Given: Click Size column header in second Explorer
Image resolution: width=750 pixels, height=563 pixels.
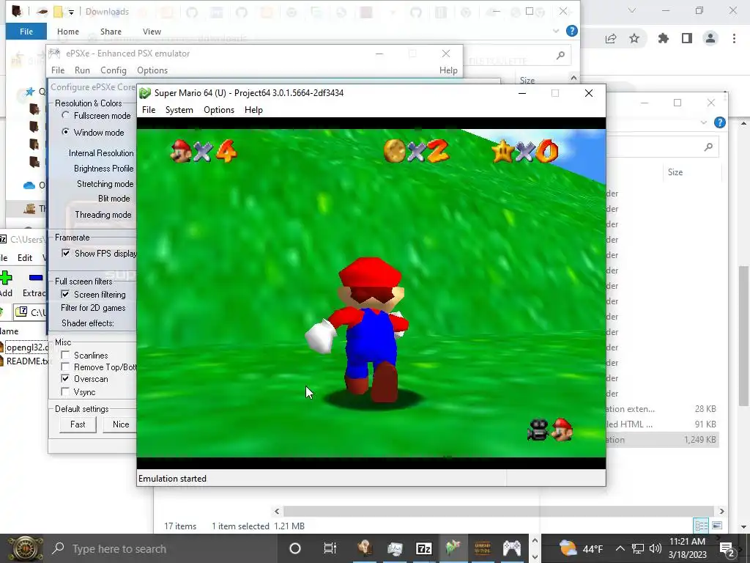Looking at the screenshot, I should [x=675, y=172].
